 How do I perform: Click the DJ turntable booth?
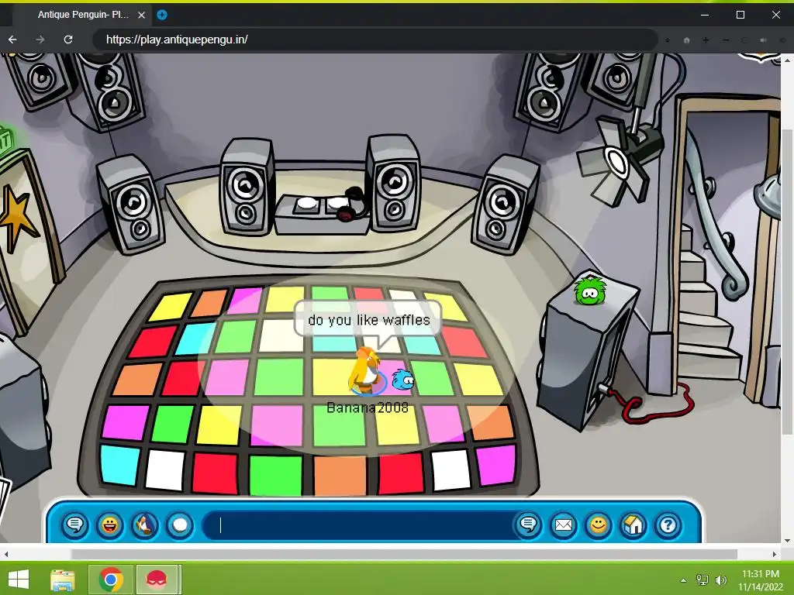coord(323,215)
